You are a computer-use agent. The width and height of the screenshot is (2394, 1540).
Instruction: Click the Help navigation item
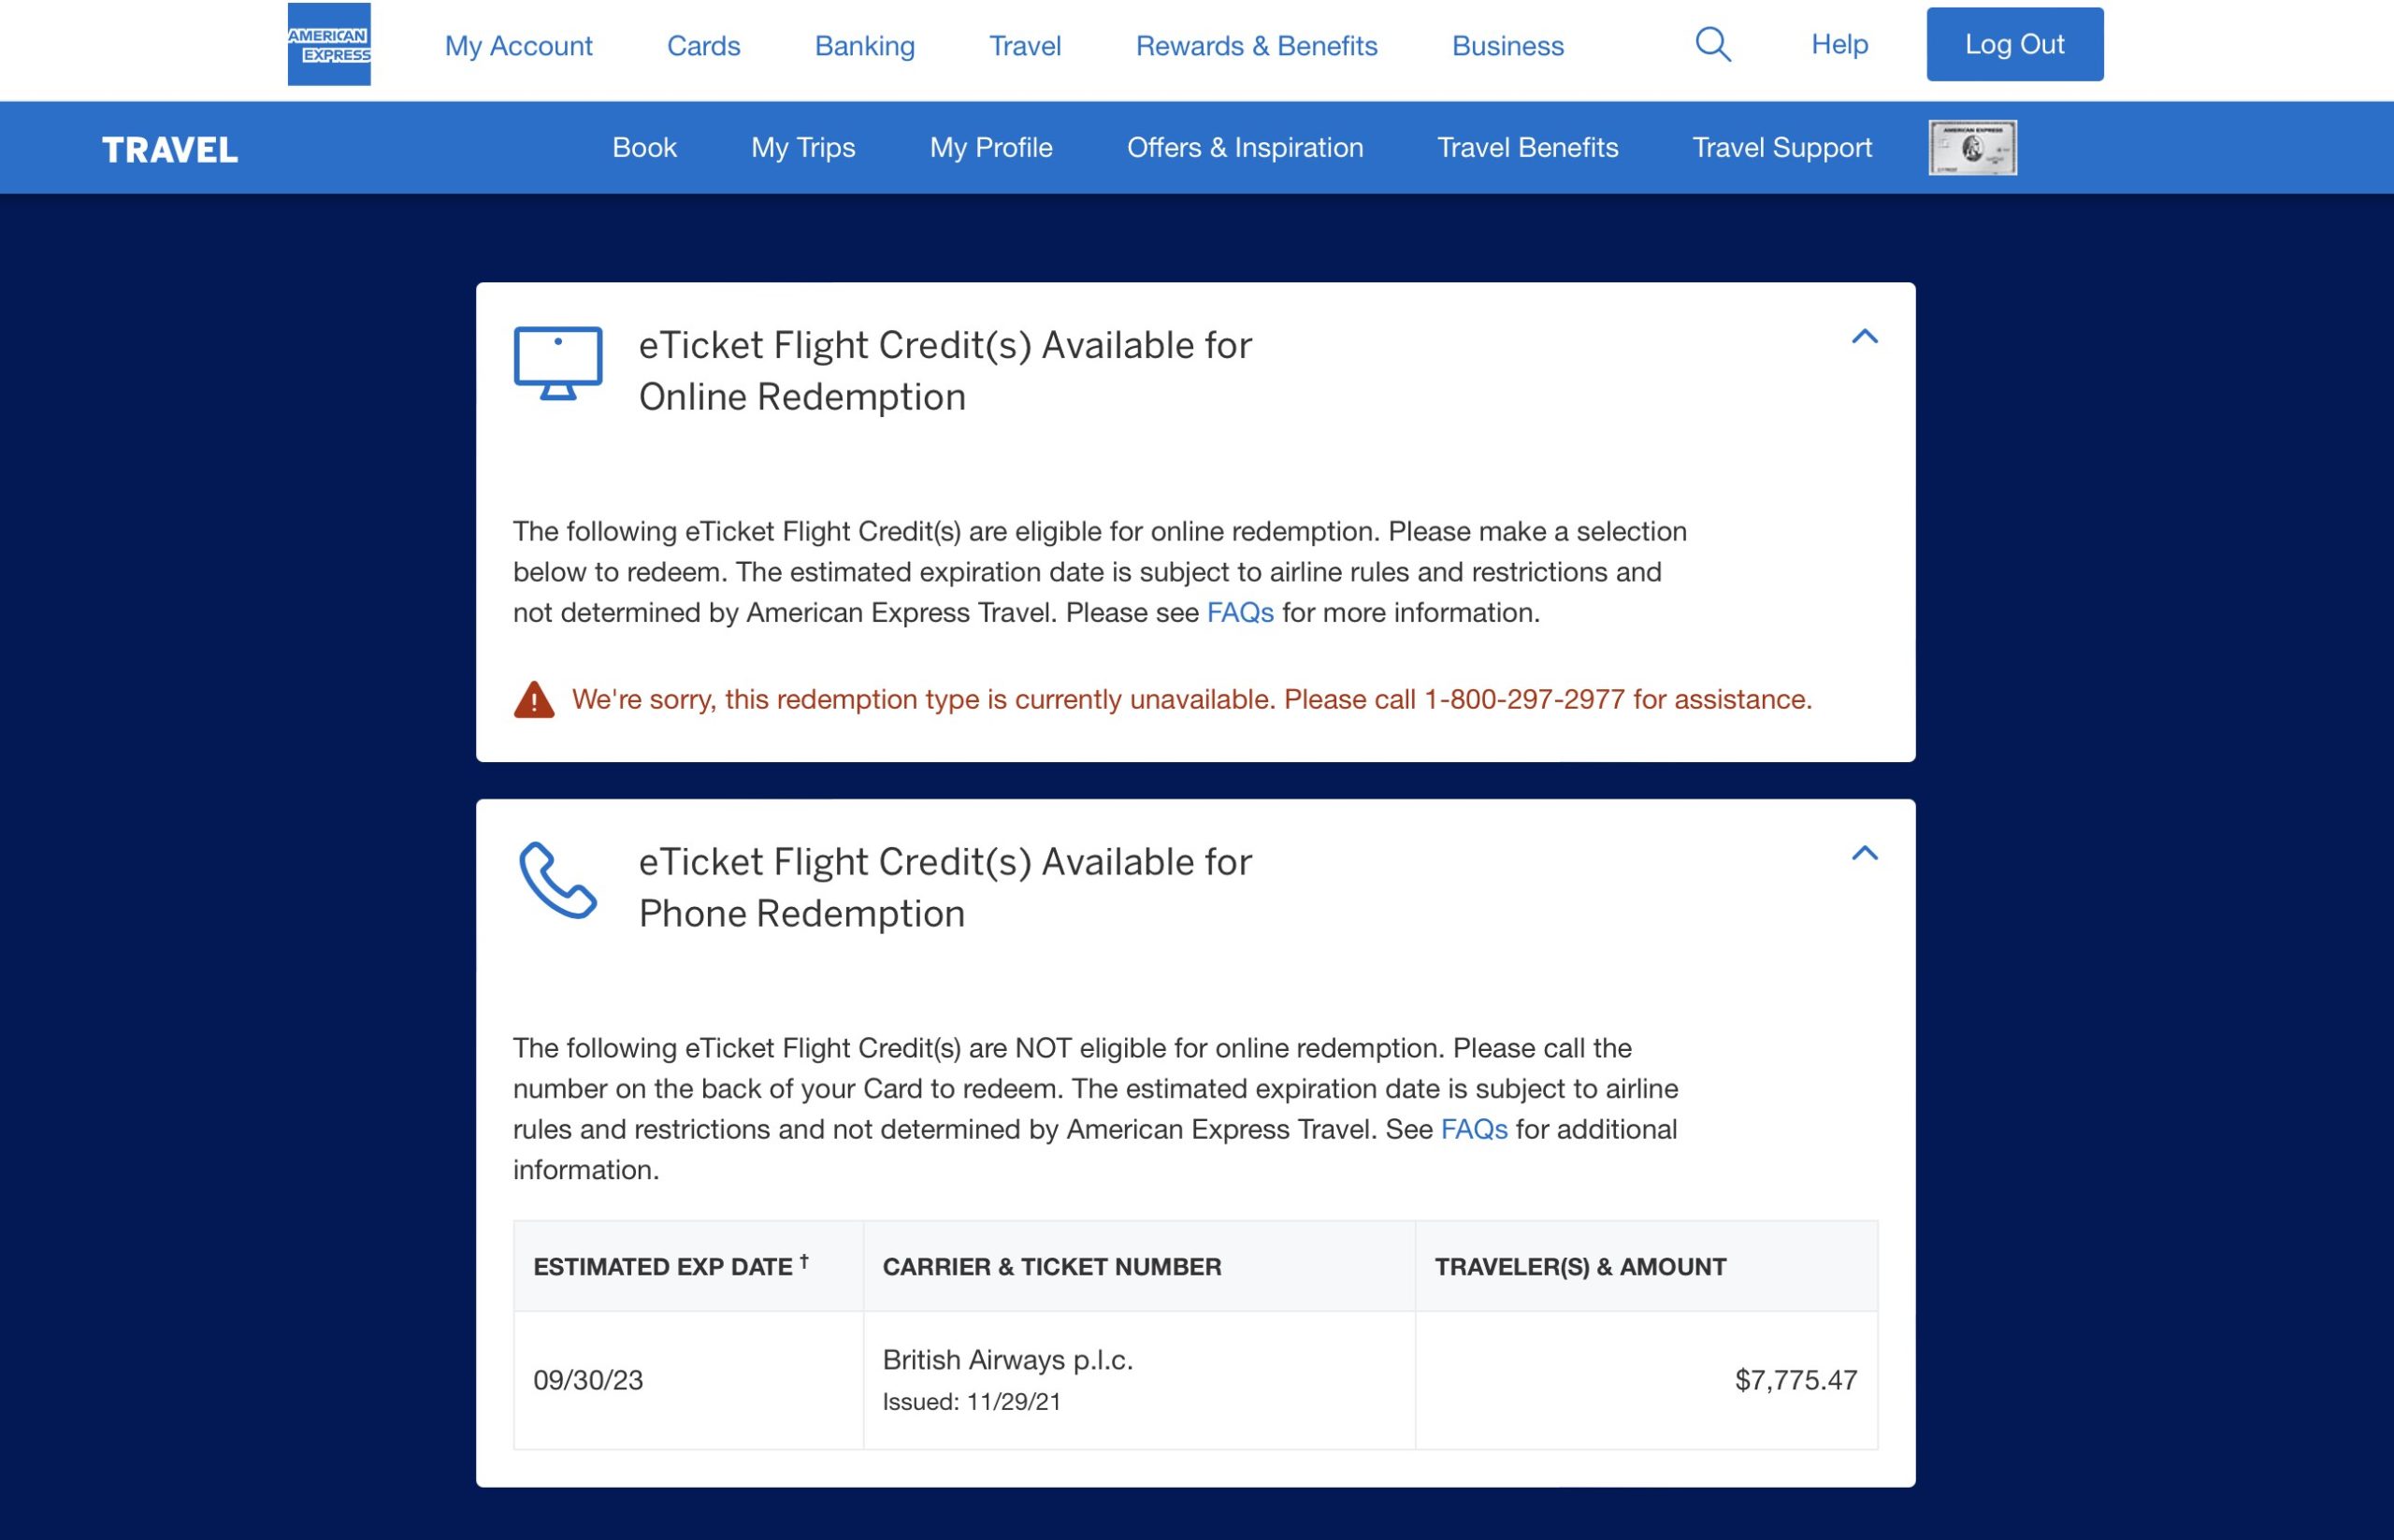pos(1838,44)
